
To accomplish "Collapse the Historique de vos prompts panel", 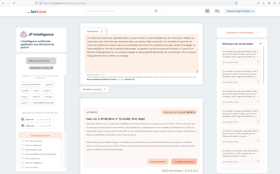I will point(260,44).
